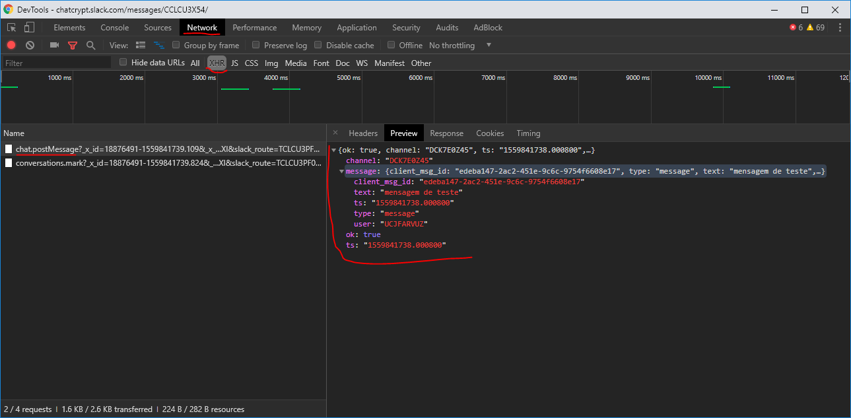Switch to the Response tab
This screenshot has height=418, width=851.
click(447, 133)
